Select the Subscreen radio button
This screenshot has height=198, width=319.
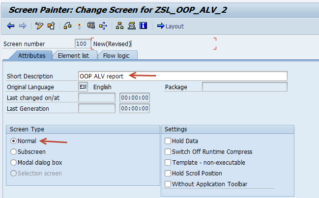click(x=14, y=151)
